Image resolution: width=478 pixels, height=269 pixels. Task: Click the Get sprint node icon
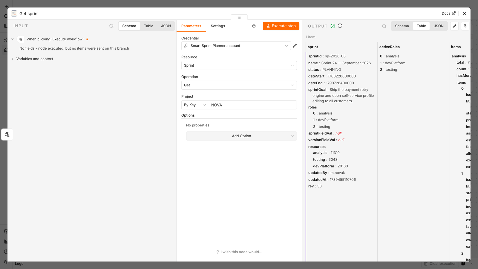[x=14, y=13]
